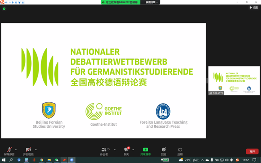Open the clock showing 18:12
Viewport: 261px width, 163px height.
246,160
